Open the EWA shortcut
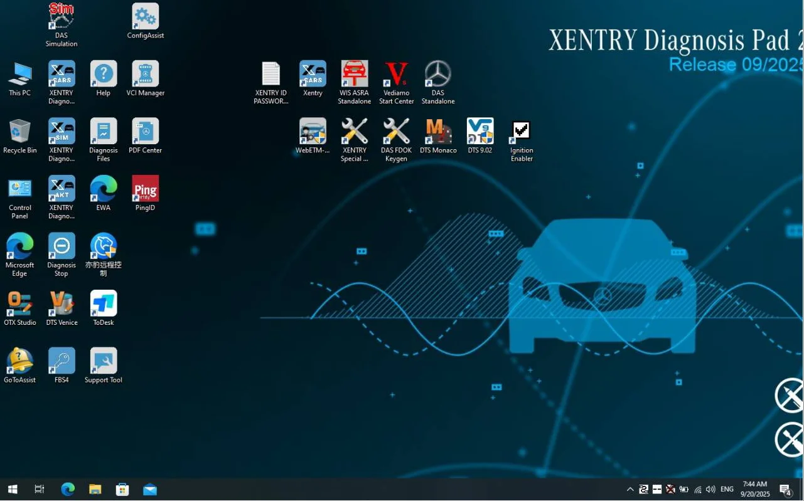Viewport: 804px width, 501px height. tap(104, 193)
